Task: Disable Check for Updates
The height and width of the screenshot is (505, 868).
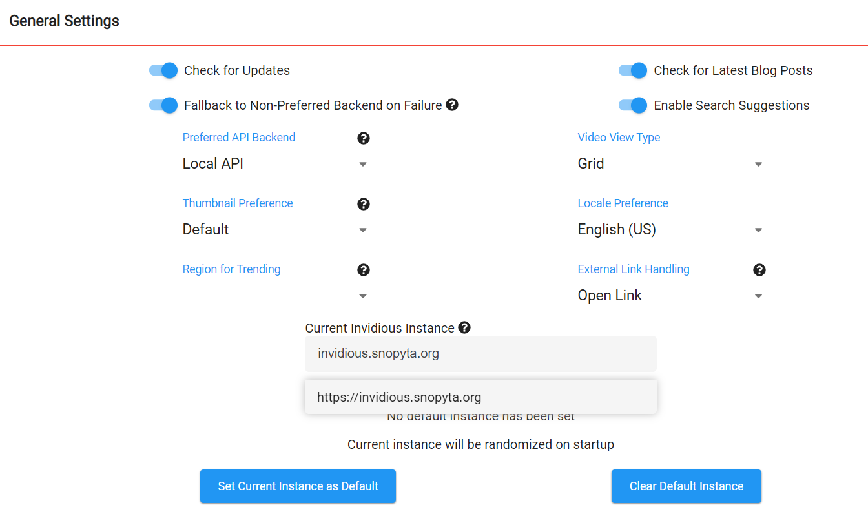Action: point(163,70)
